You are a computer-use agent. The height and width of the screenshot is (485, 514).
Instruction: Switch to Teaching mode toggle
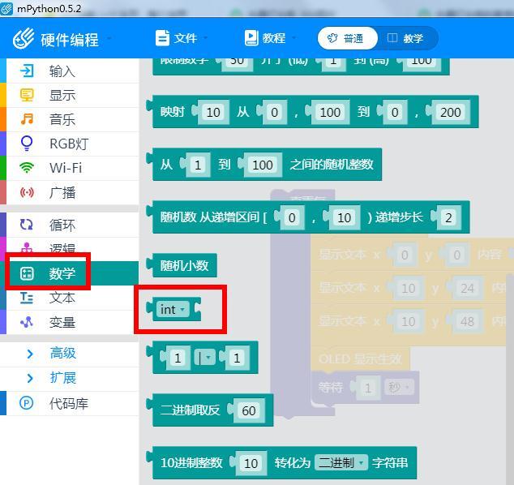coord(406,38)
